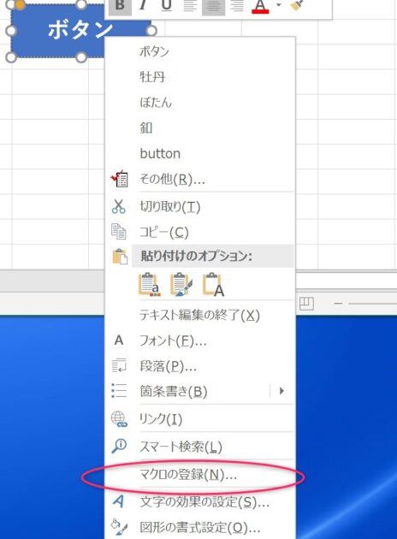The width and height of the screenshot is (397, 539).
Task: Open 図形の書式設定(O) option
Action: point(199,527)
